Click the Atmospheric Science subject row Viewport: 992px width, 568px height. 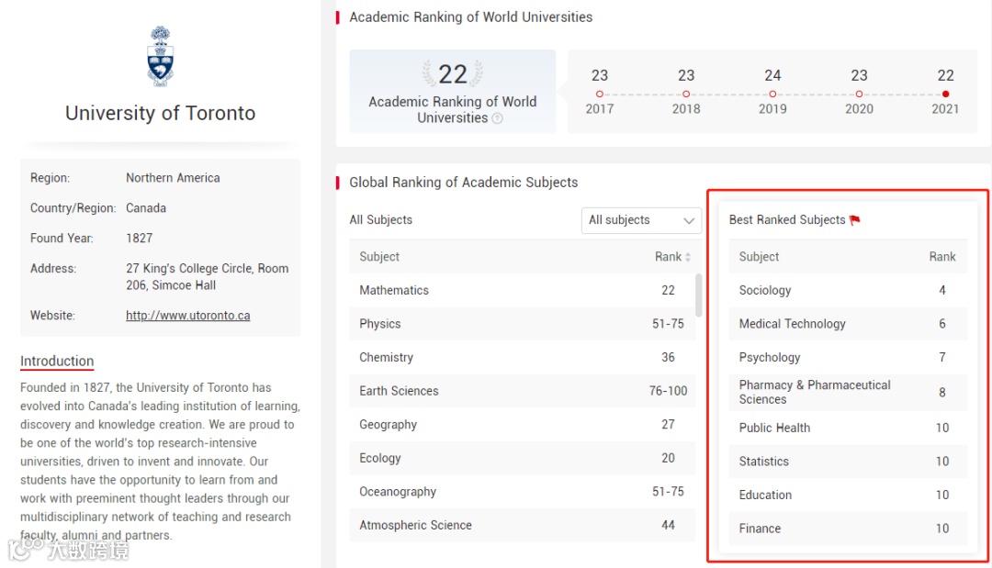tap(522, 524)
